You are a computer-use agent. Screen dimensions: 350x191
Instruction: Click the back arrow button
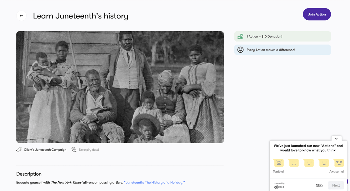pos(21,16)
